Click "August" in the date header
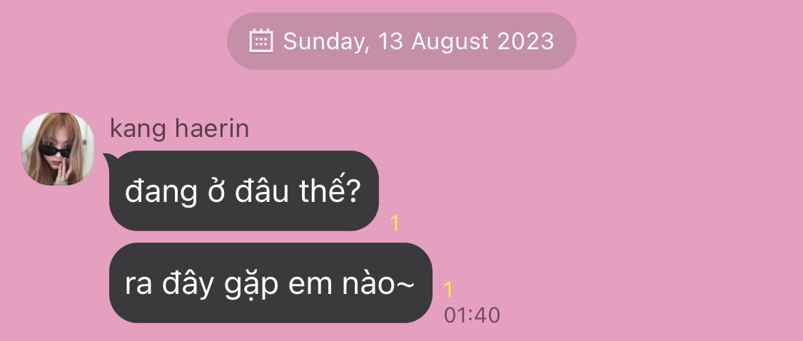The width and height of the screenshot is (803, 341). pos(450,42)
